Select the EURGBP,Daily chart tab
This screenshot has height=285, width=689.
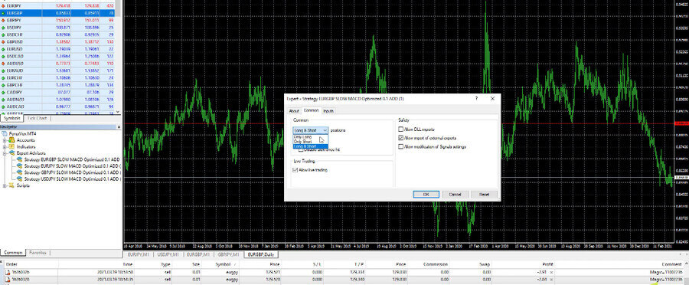[x=262, y=254]
